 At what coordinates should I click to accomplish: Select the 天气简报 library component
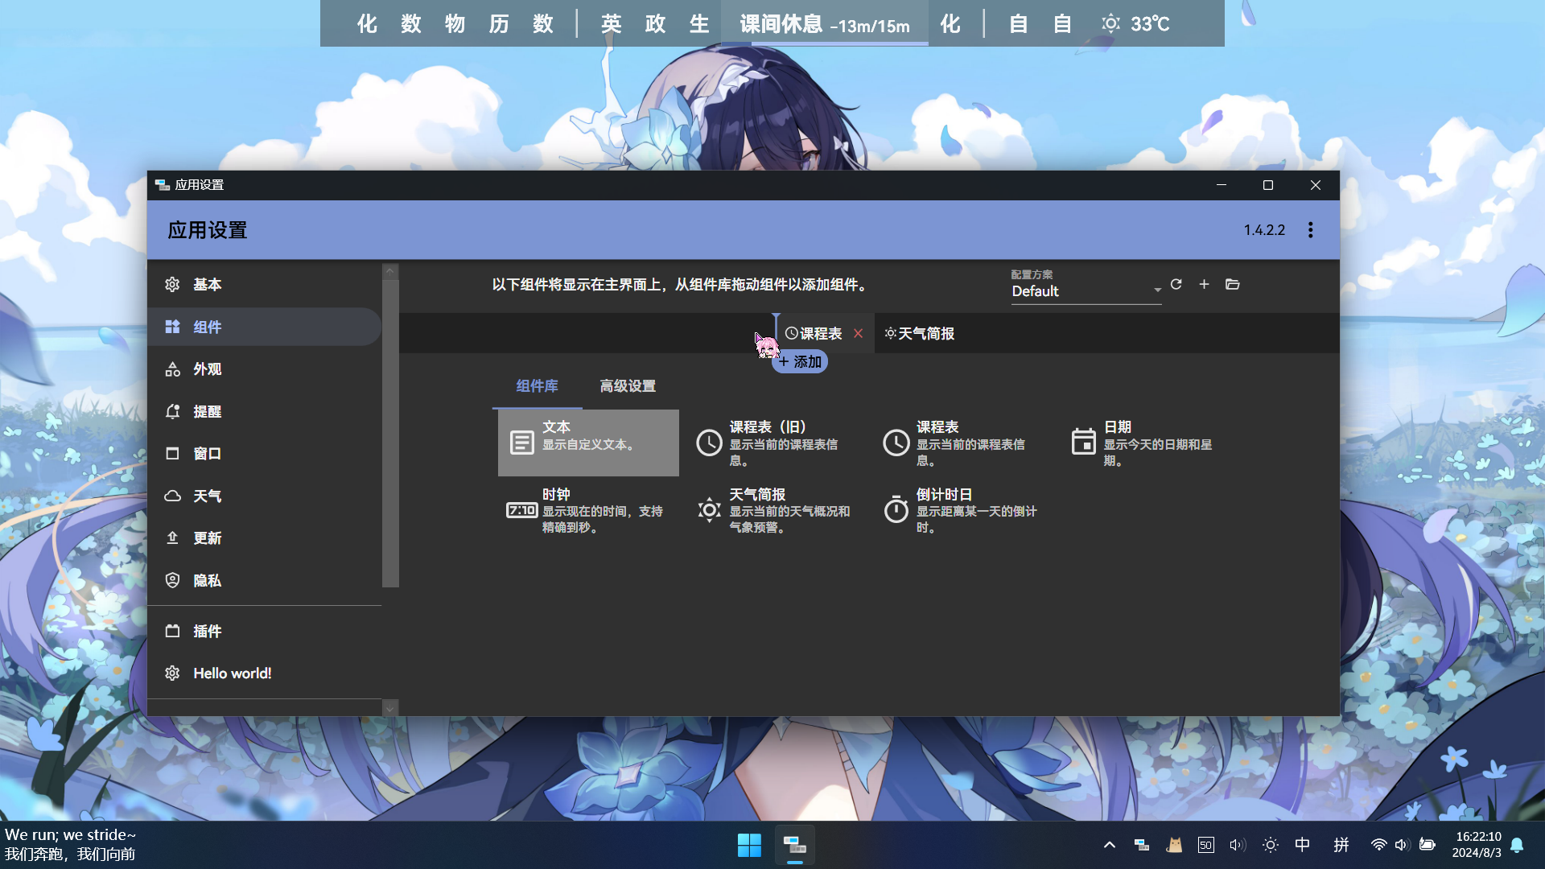click(775, 510)
